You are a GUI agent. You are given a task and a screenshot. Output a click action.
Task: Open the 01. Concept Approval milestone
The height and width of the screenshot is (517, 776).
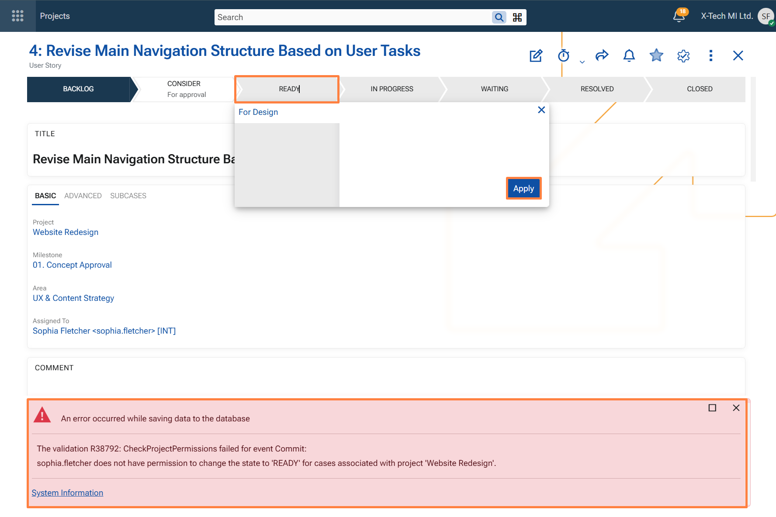click(x=72, y=265)
